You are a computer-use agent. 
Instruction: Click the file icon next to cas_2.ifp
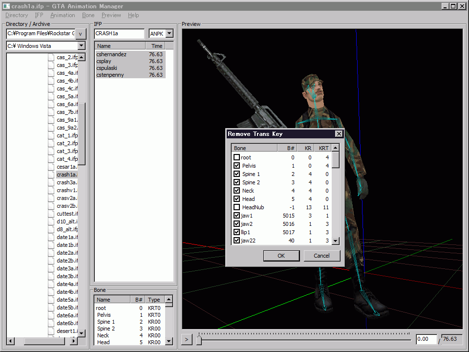(x=51, y=57)
